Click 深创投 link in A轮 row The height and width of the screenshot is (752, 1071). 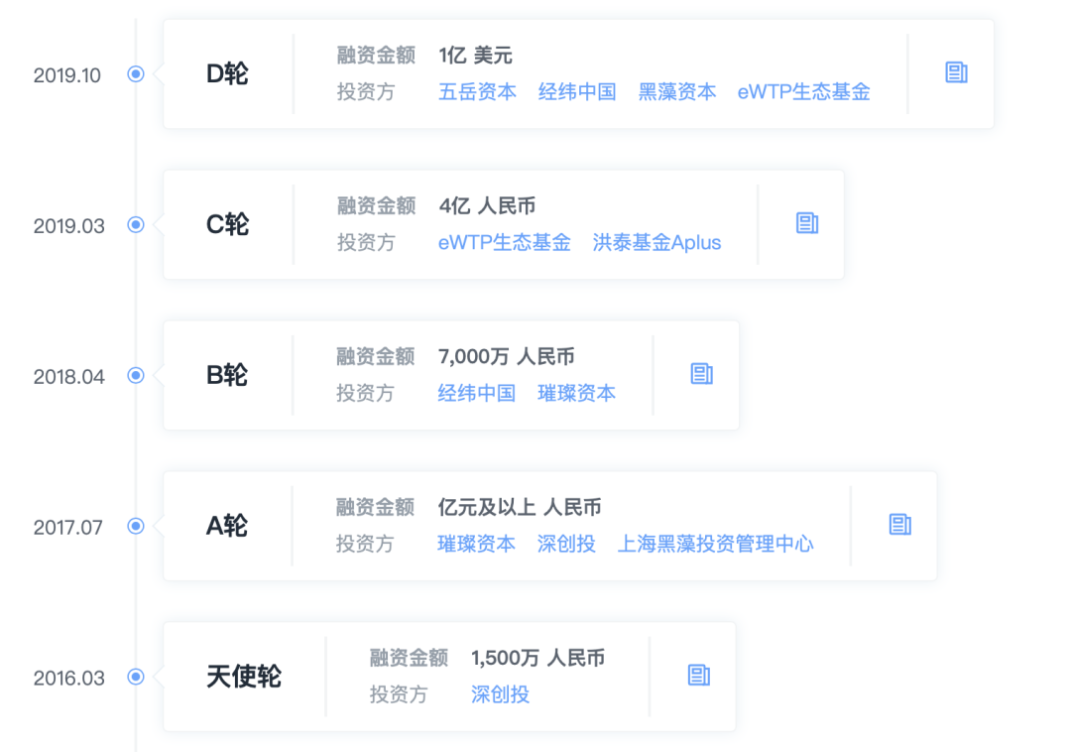566,545
